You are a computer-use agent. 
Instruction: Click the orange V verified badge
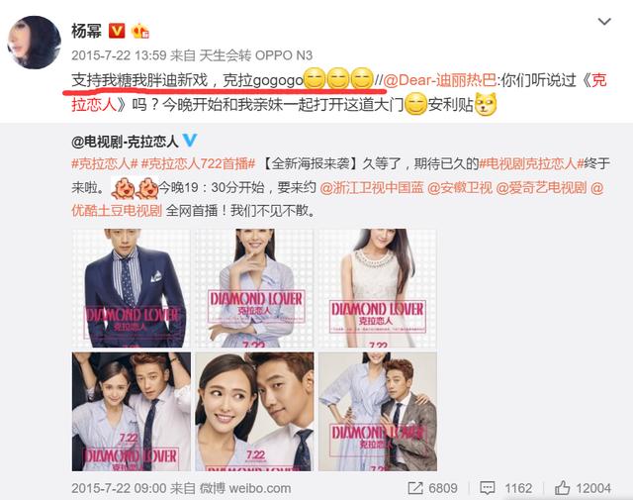(117, 31)
